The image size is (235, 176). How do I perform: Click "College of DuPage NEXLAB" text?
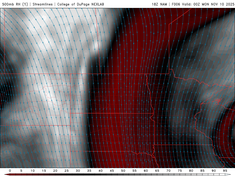80,4
